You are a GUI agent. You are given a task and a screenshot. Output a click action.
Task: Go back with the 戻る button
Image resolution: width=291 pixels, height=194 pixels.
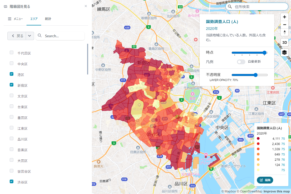coord(17,36)
